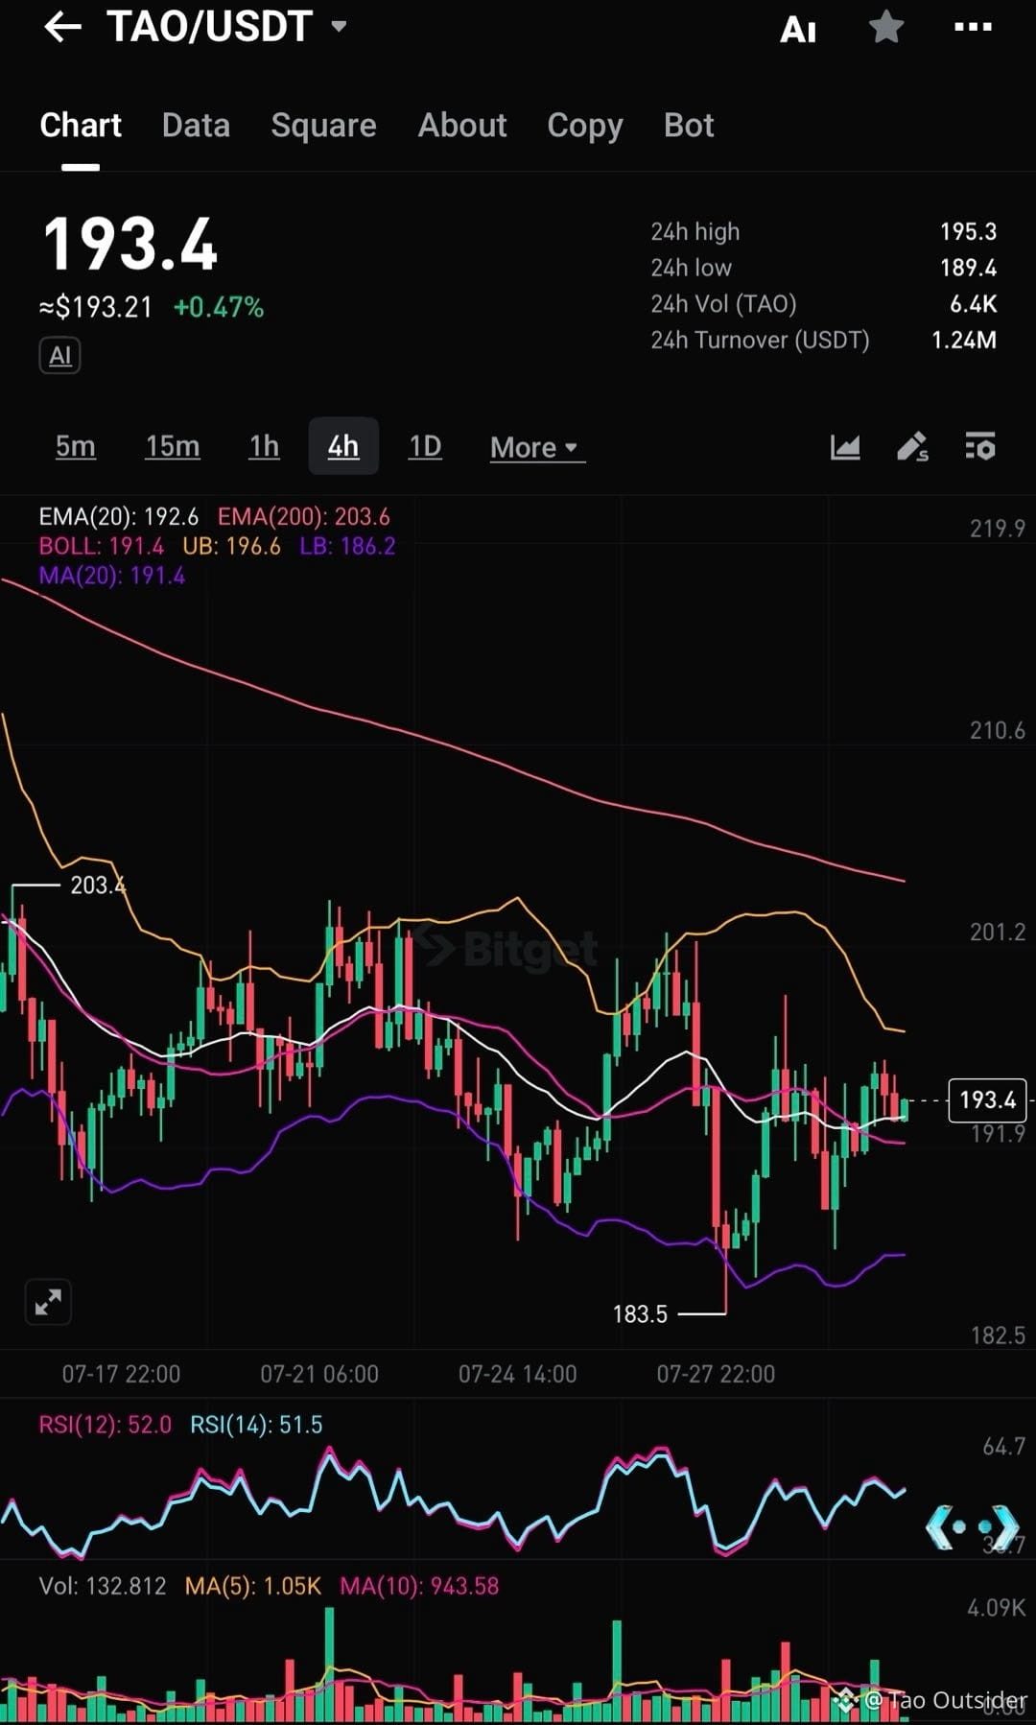Viewport: 1036px width, 1725px height.
Task: Click the 07-27 22:00 time axis label
Action: [x=716, y=1374]
